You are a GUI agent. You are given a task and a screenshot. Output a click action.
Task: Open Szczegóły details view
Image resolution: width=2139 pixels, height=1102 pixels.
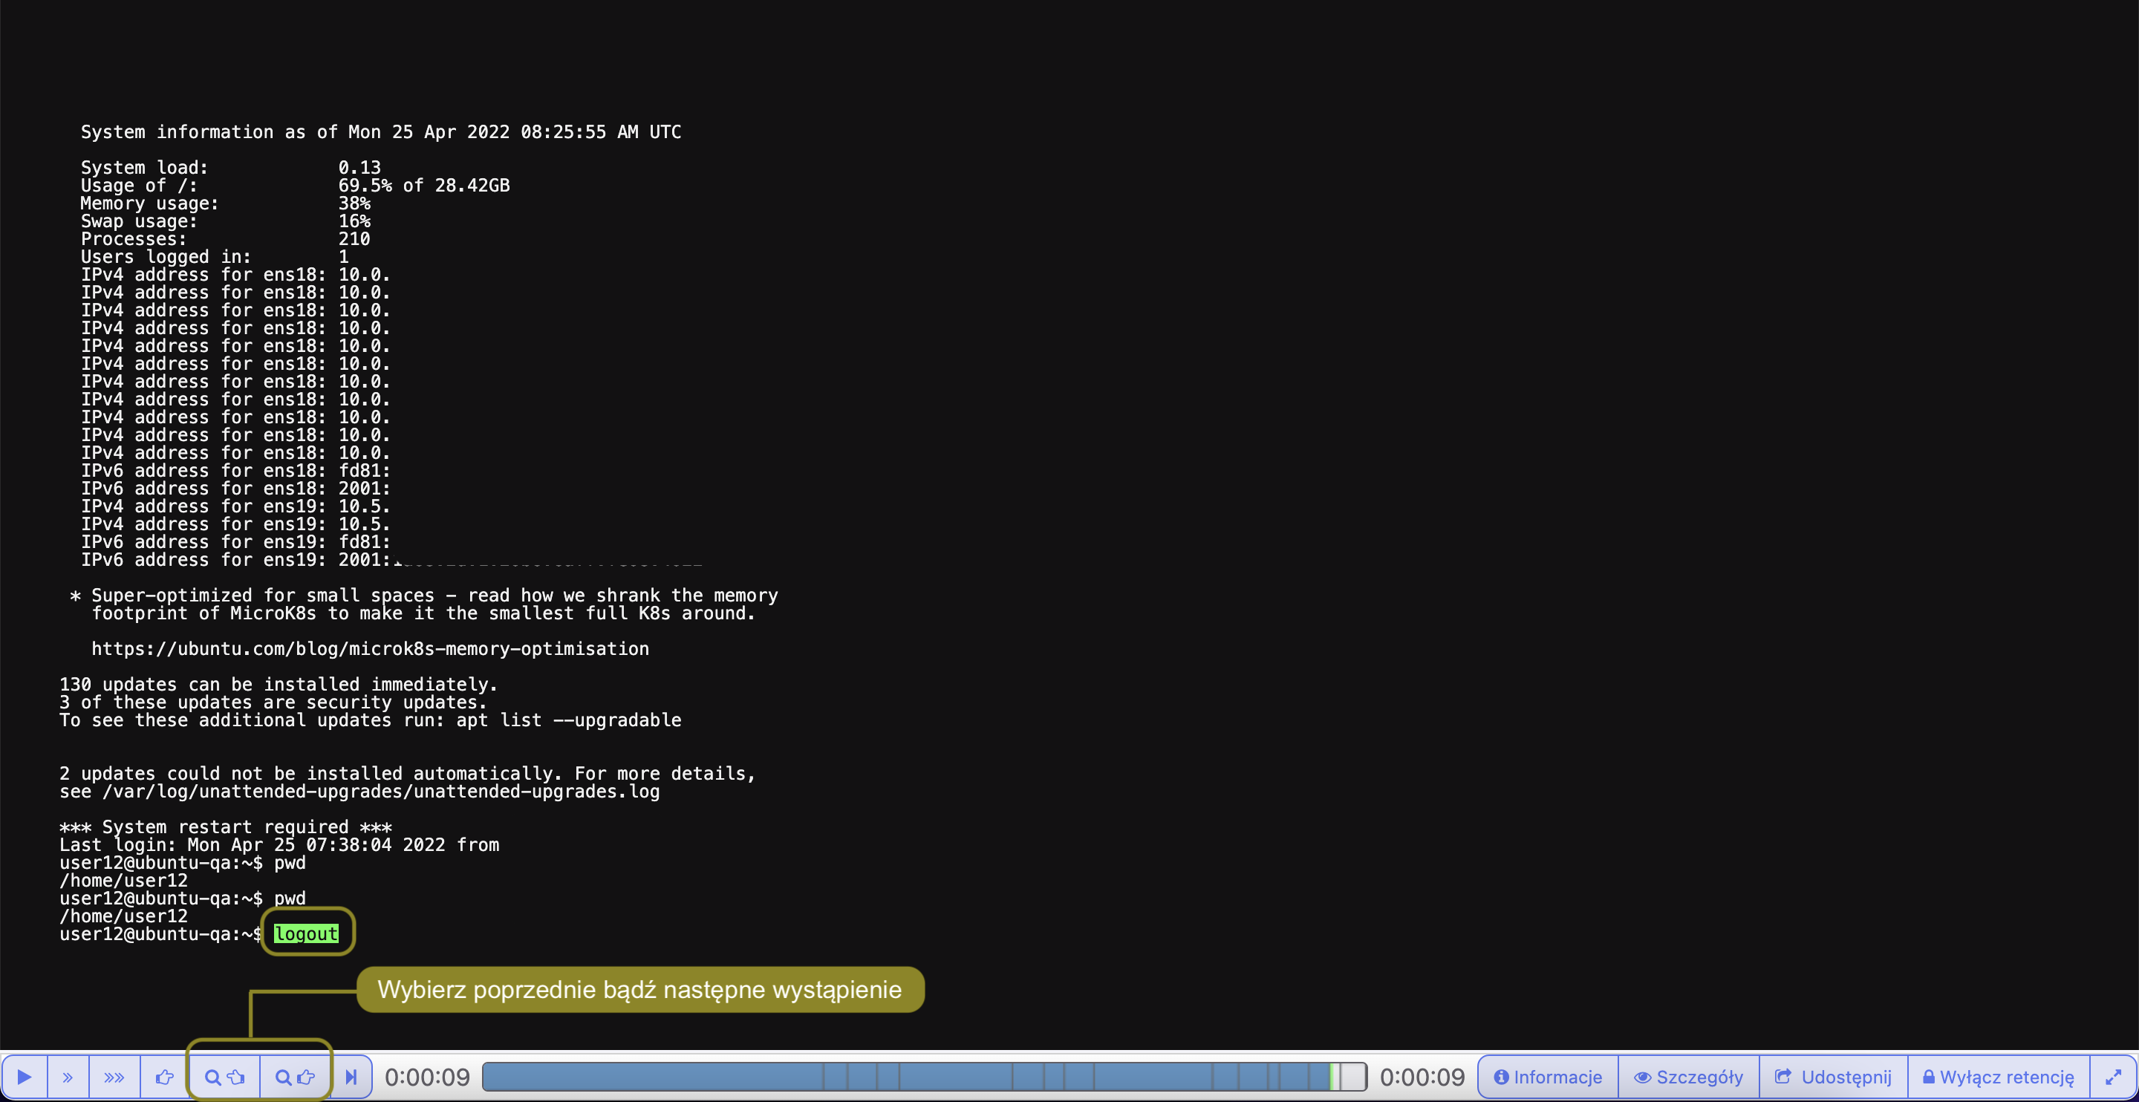(1688, 1077)
